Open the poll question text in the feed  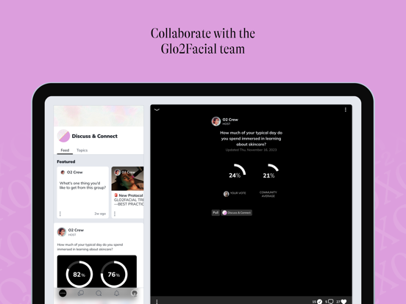90,247
